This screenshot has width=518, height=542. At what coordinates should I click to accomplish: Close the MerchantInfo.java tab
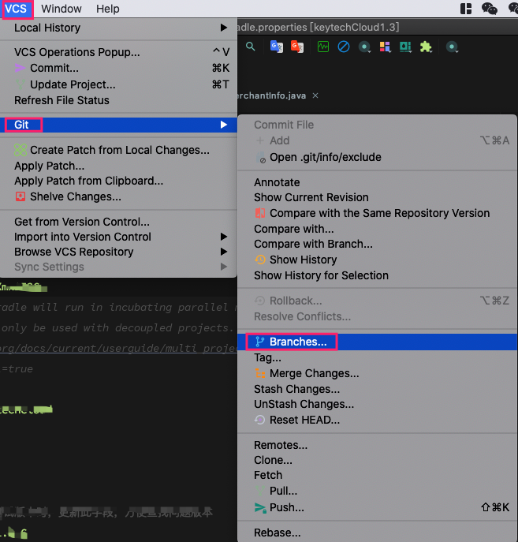pyautogui.click(x=315, y=95)
